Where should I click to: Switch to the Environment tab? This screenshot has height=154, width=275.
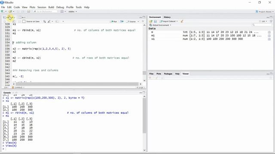coord(155,17)
